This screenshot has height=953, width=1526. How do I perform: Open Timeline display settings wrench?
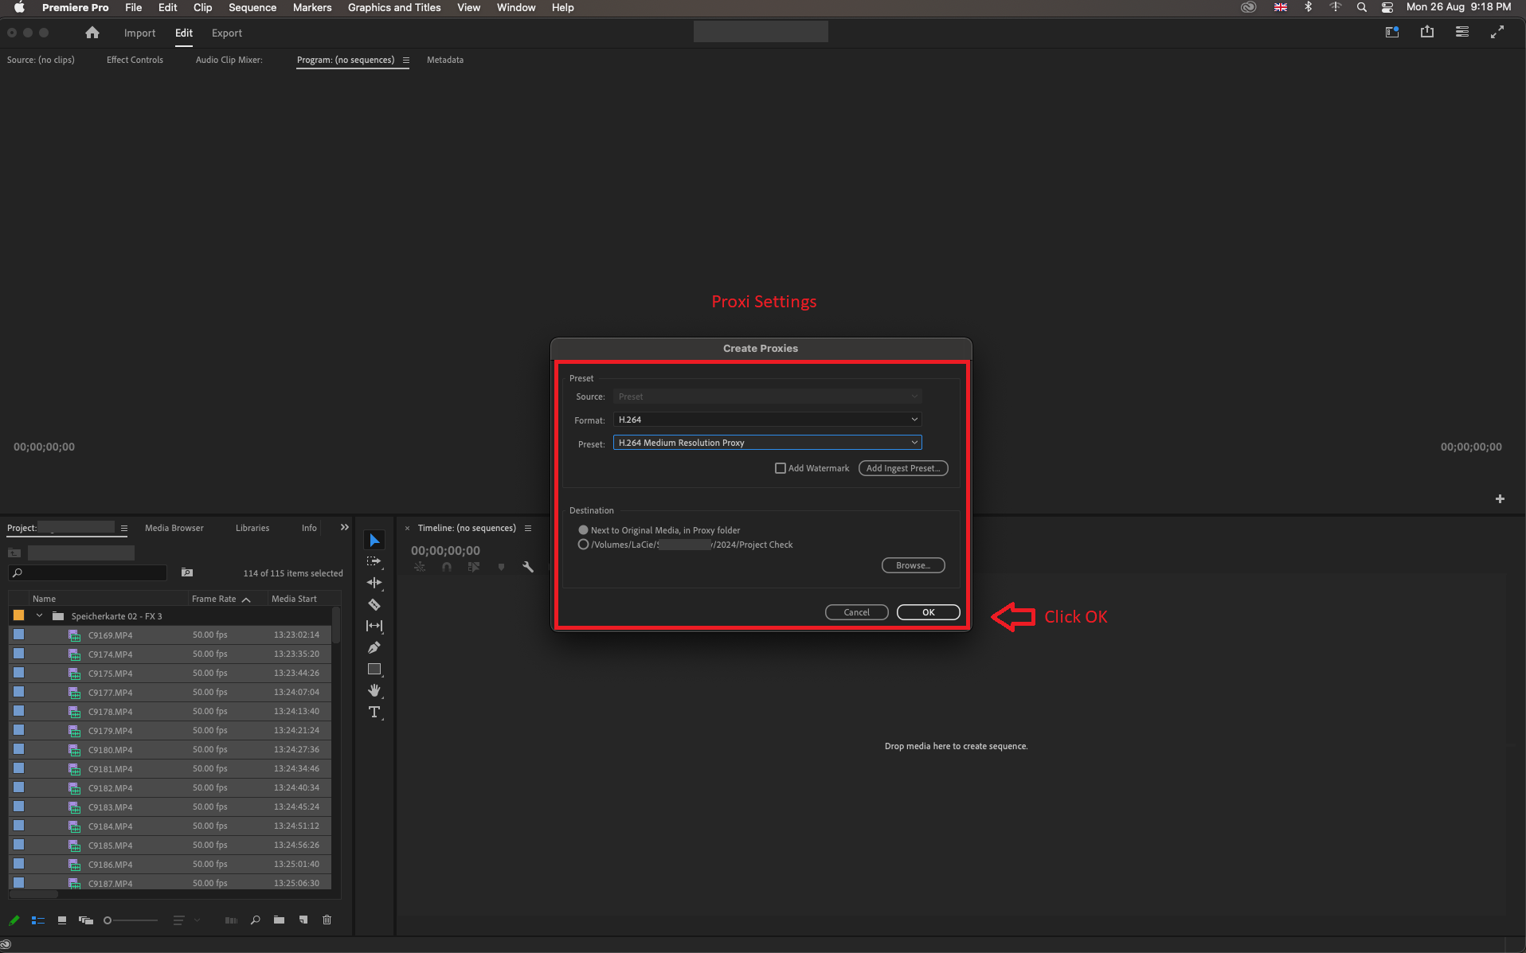(527, 567)
